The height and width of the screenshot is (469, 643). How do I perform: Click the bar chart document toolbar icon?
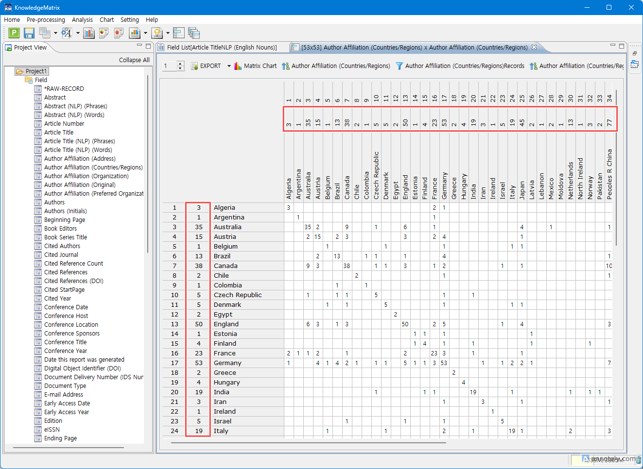pyautogui.click(x=89, y=33)
